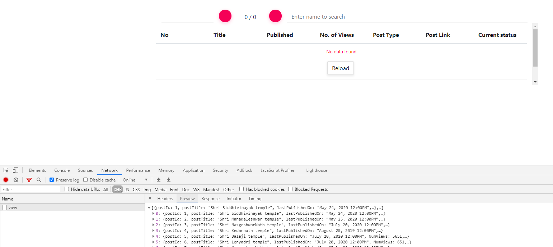Screen dimensions: 553x247
Task: Select the JS request type filter
Action: point(127,189)
